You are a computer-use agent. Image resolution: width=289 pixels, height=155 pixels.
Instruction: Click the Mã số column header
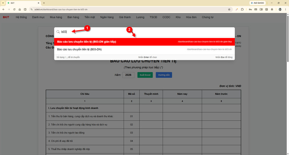pyautogui.click(x=132, y=94)
